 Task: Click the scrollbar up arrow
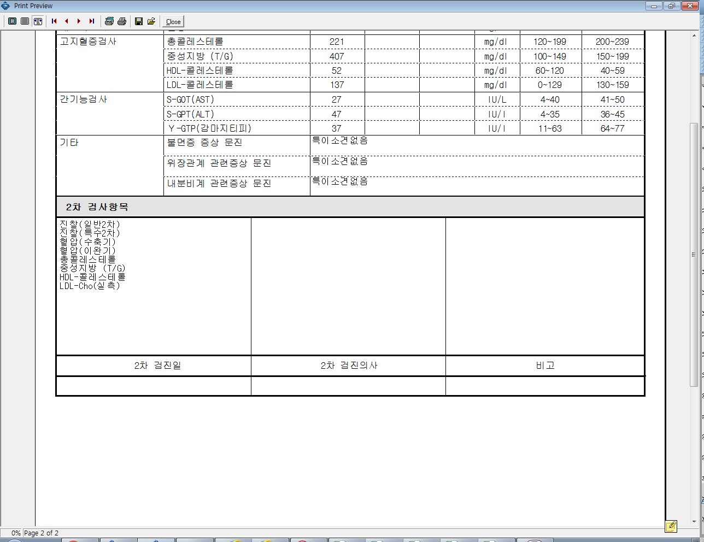(694, 36)
